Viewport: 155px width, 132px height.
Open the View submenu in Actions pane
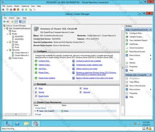(139, 59)
